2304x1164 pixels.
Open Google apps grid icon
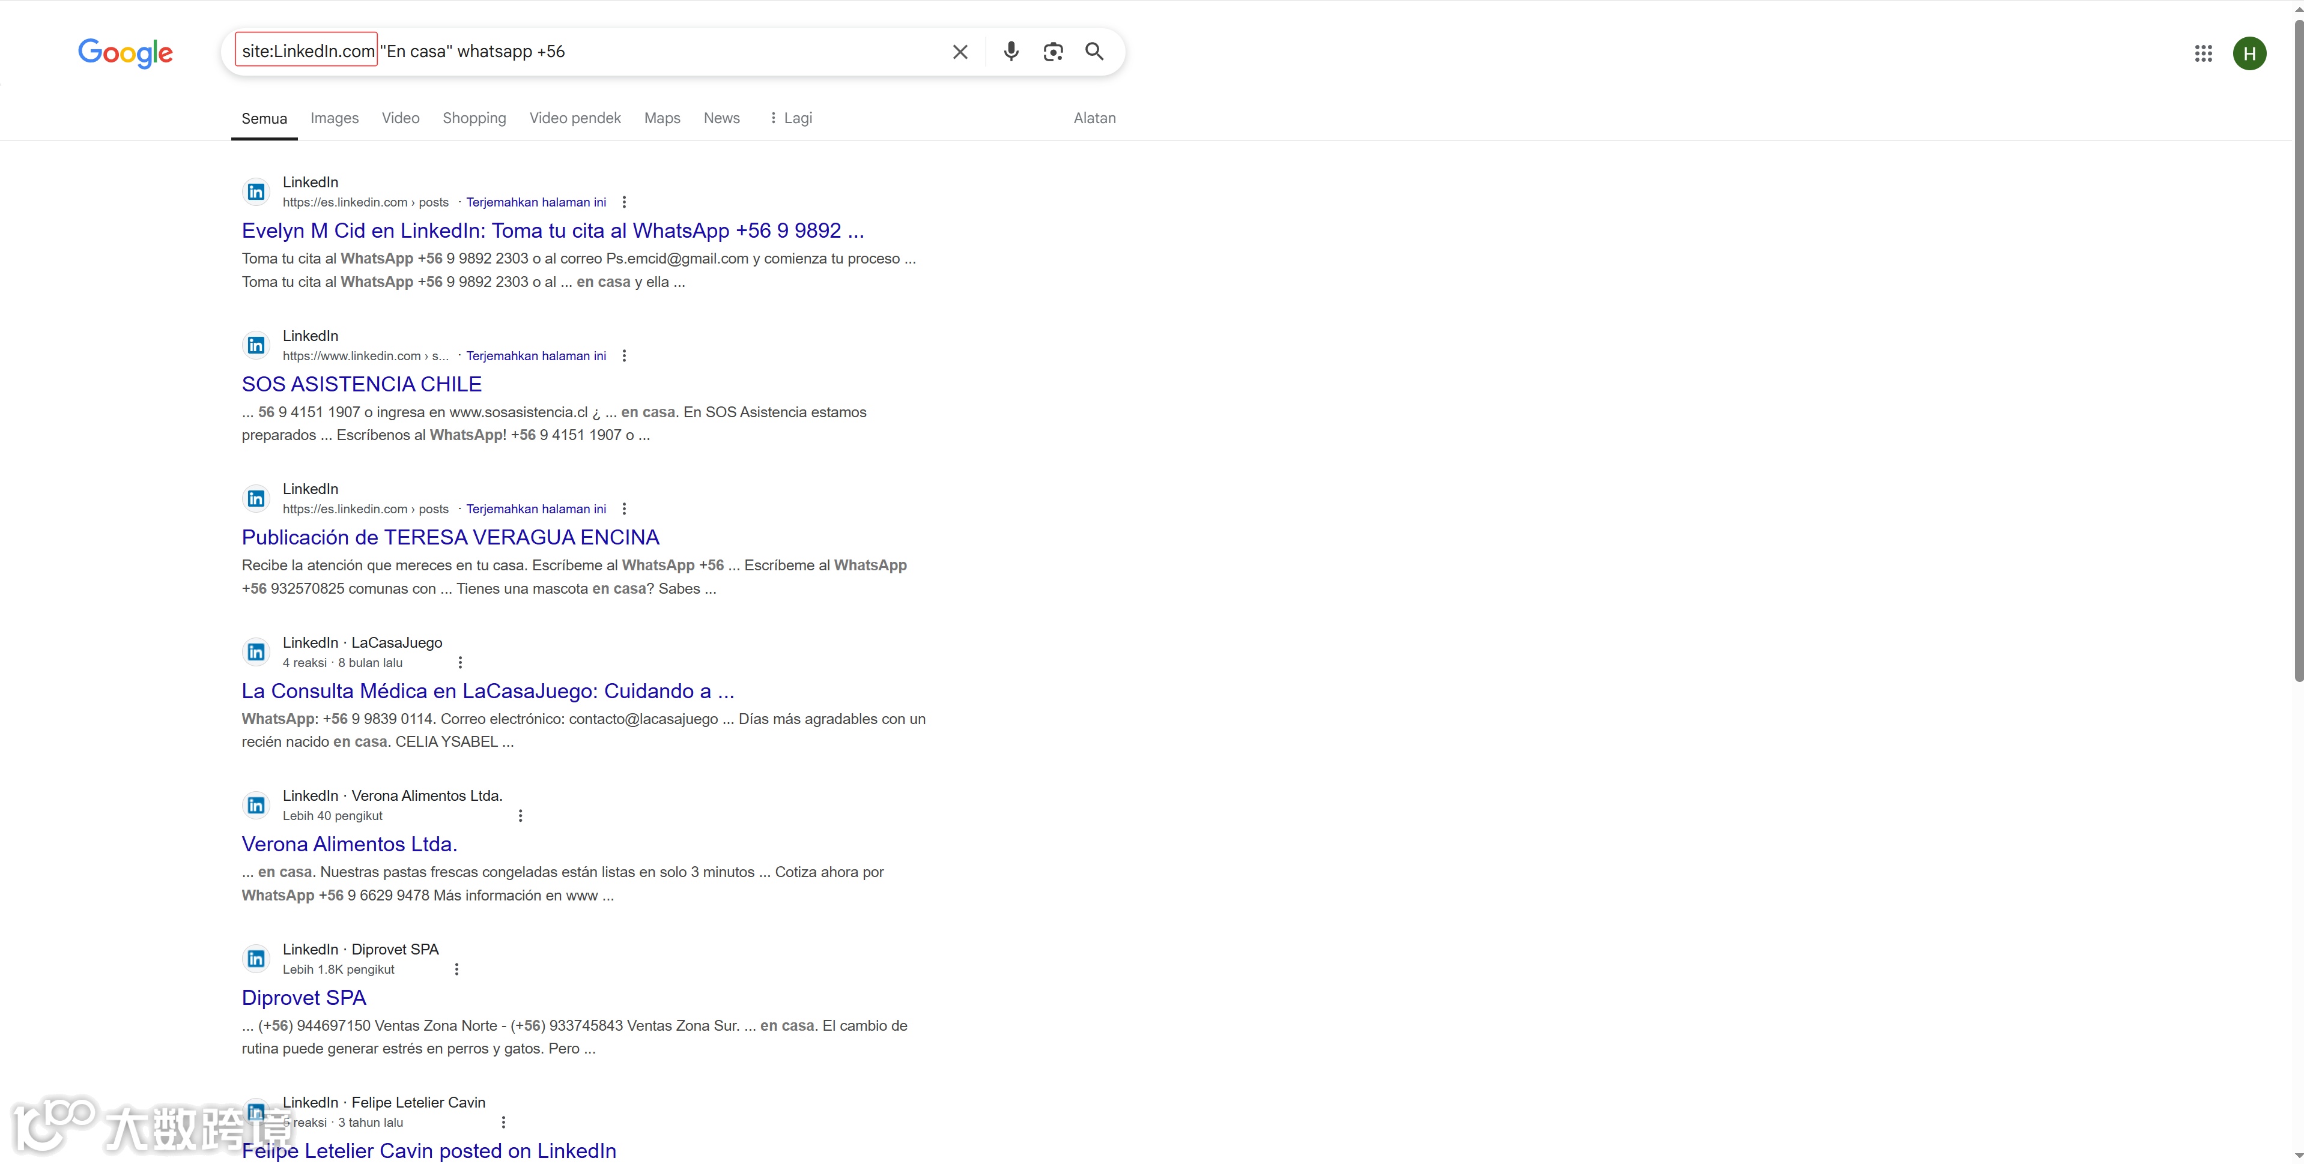2203,53
